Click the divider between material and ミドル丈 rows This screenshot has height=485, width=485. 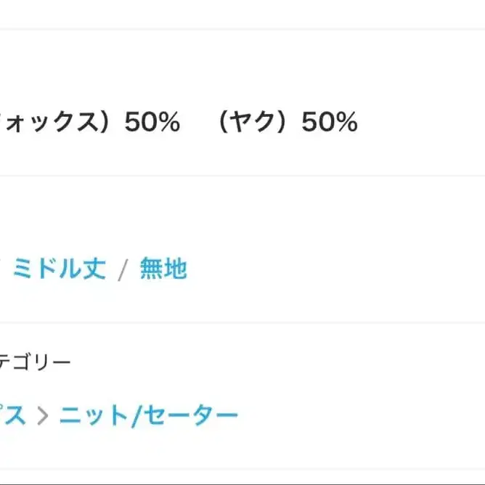pyautogui.click(x=242, y=175)
